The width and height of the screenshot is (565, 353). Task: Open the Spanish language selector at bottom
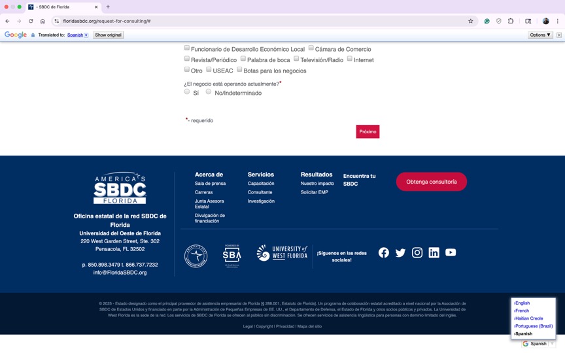[539, 343]
